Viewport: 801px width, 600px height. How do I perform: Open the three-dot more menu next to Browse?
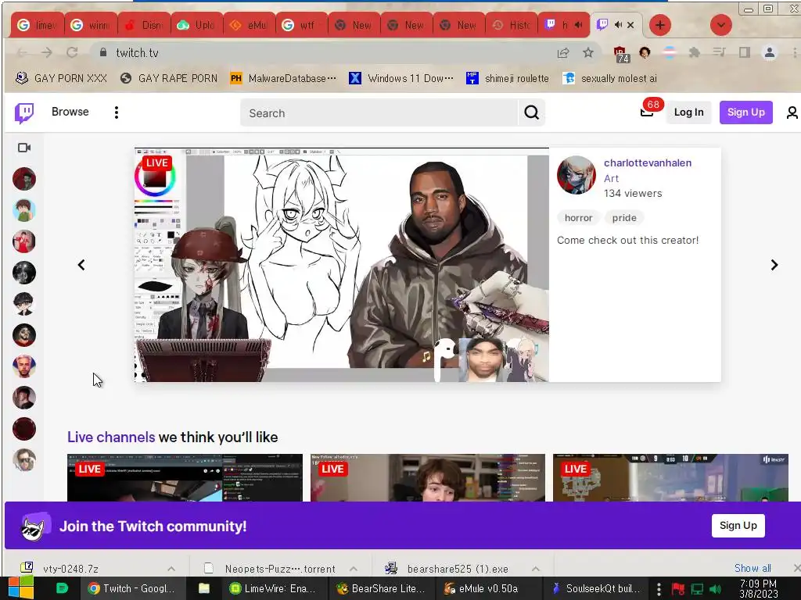click(117, 112)
